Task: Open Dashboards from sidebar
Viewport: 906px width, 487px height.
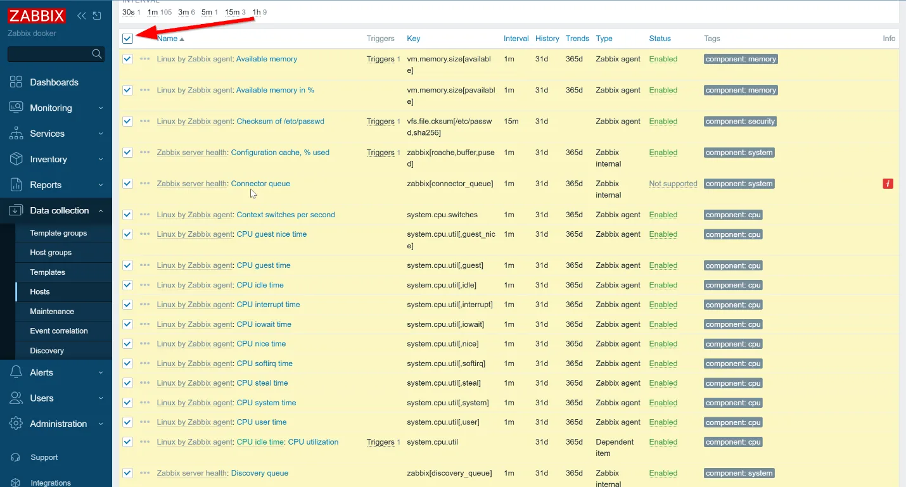Action: tap(54, 82)
